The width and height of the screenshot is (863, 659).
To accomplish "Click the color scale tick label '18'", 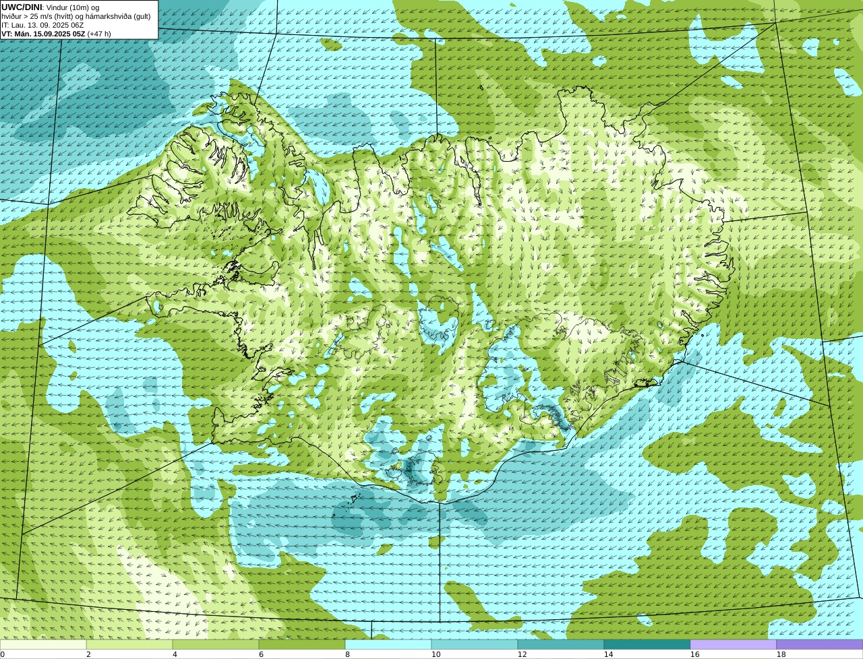I will (781, 654).
